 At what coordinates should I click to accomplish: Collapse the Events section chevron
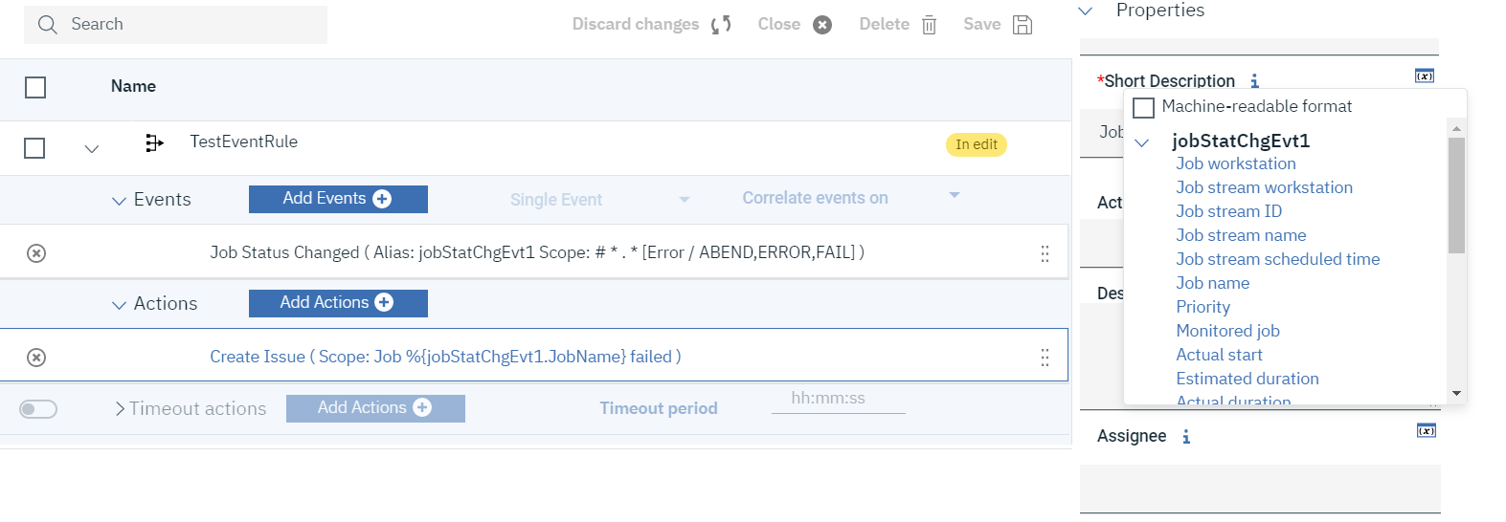(x=119, y=201)
